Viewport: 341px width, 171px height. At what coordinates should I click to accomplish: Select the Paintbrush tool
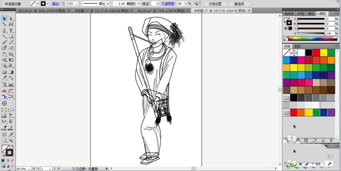tap(4, 42)
